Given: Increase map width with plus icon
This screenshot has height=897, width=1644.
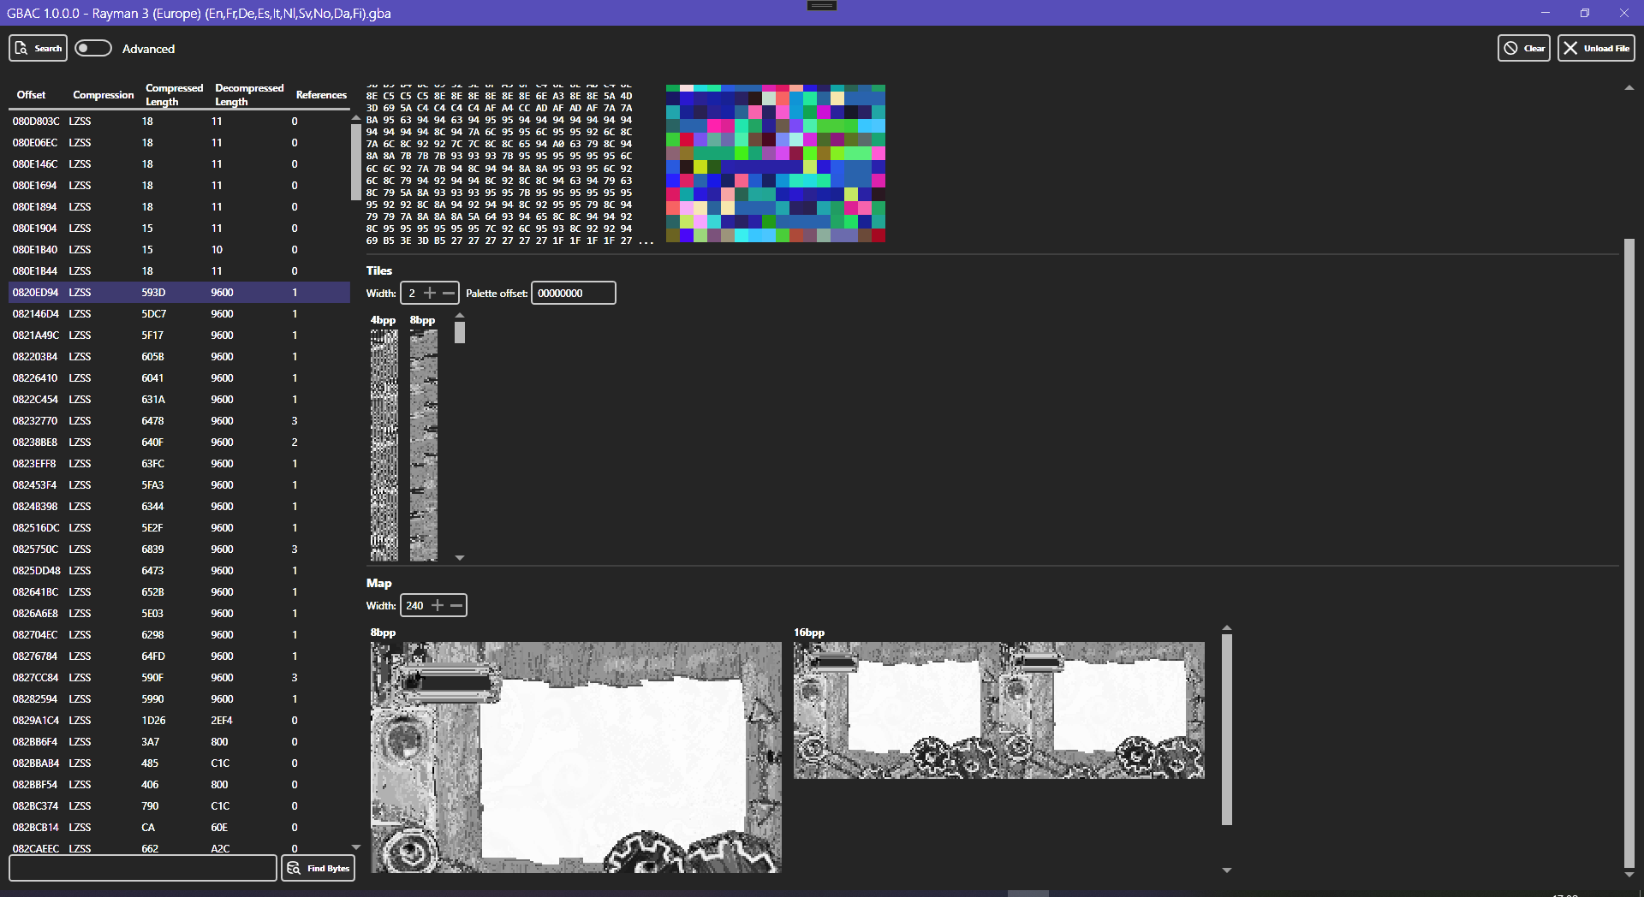Looking at the screenshot, I should tap(438, 605).
